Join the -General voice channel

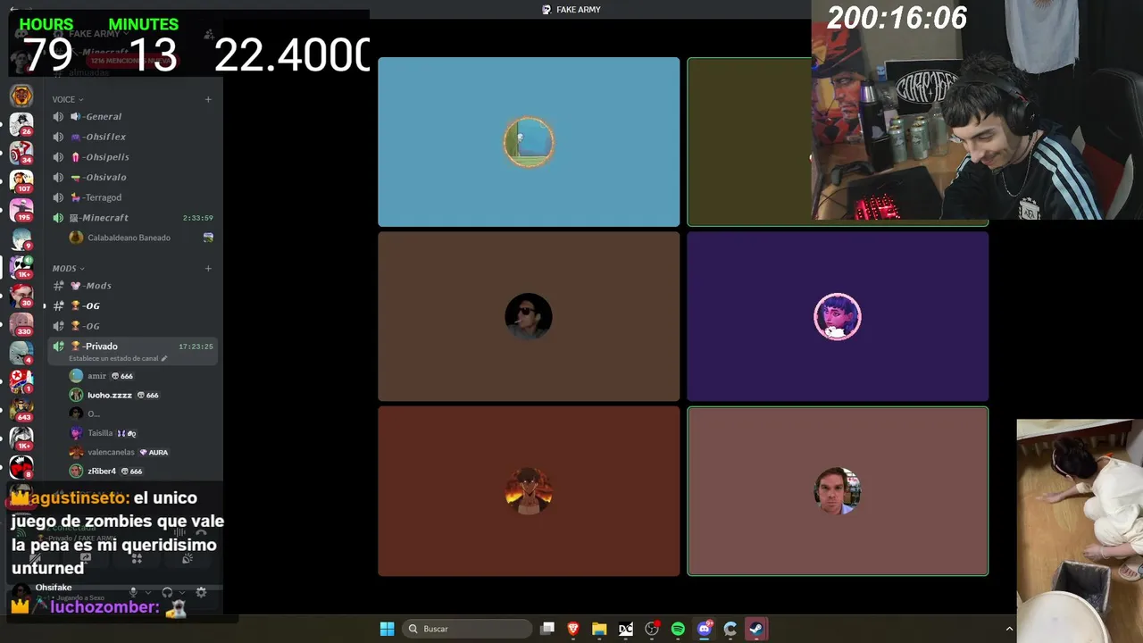132,116
